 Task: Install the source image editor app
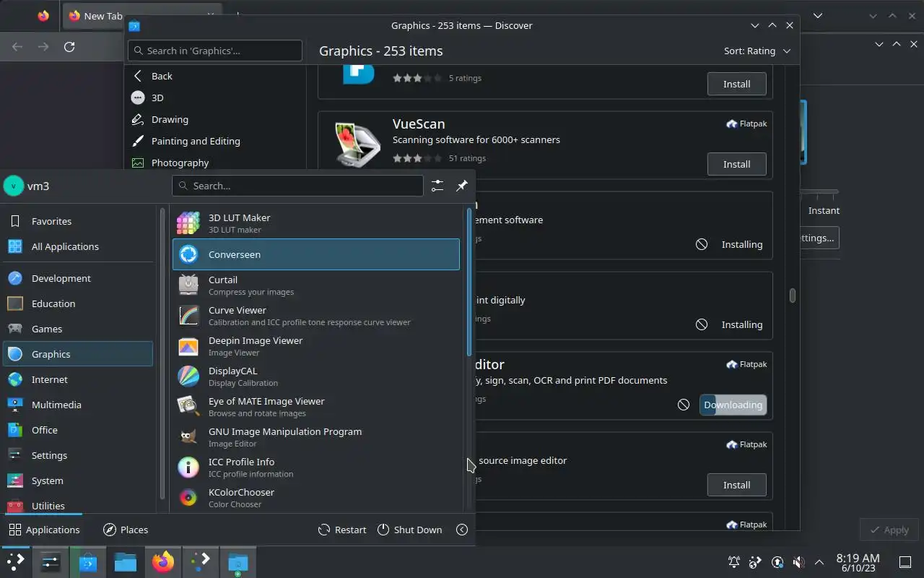coord(736,485)
